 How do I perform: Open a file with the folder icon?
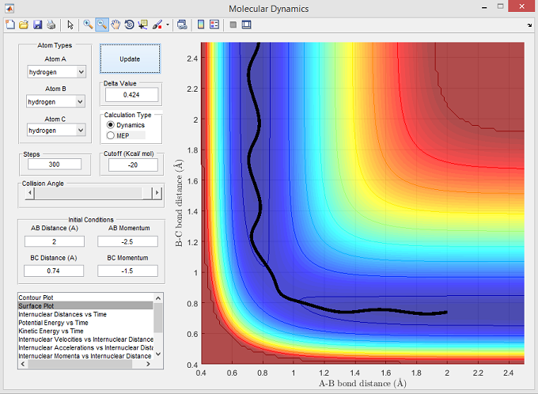tap(24, 25)
